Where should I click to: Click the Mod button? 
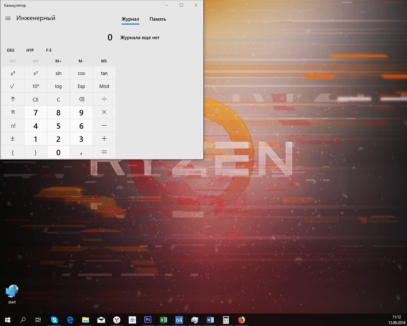(x=104, y=86)
